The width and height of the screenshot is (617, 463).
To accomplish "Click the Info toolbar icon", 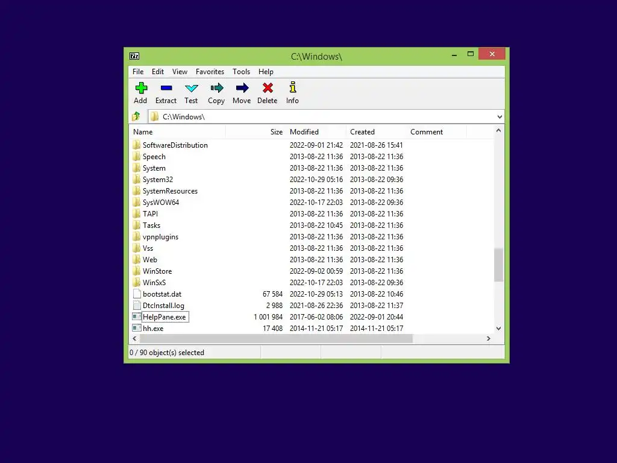I will [292, 87].
